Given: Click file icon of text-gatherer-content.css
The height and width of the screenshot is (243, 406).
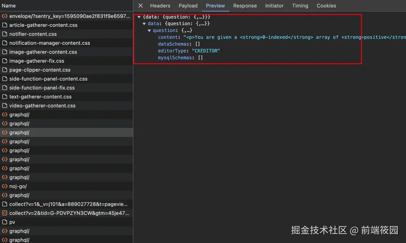Looking at the screenshot, I should tap(5, 97).
